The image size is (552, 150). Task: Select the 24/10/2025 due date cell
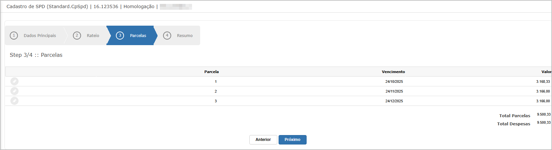[x=394, y=81]
